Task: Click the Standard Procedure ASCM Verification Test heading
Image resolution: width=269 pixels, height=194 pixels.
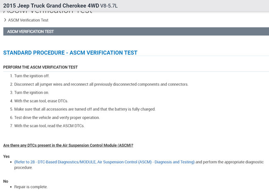Action: (x=70, y=53)
